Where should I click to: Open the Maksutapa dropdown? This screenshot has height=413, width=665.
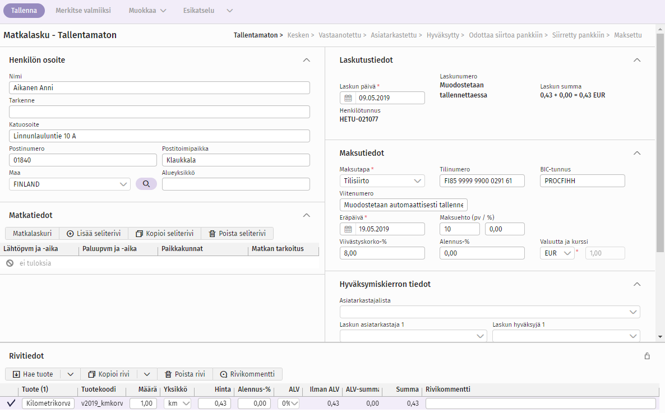(x=382, y=180)
